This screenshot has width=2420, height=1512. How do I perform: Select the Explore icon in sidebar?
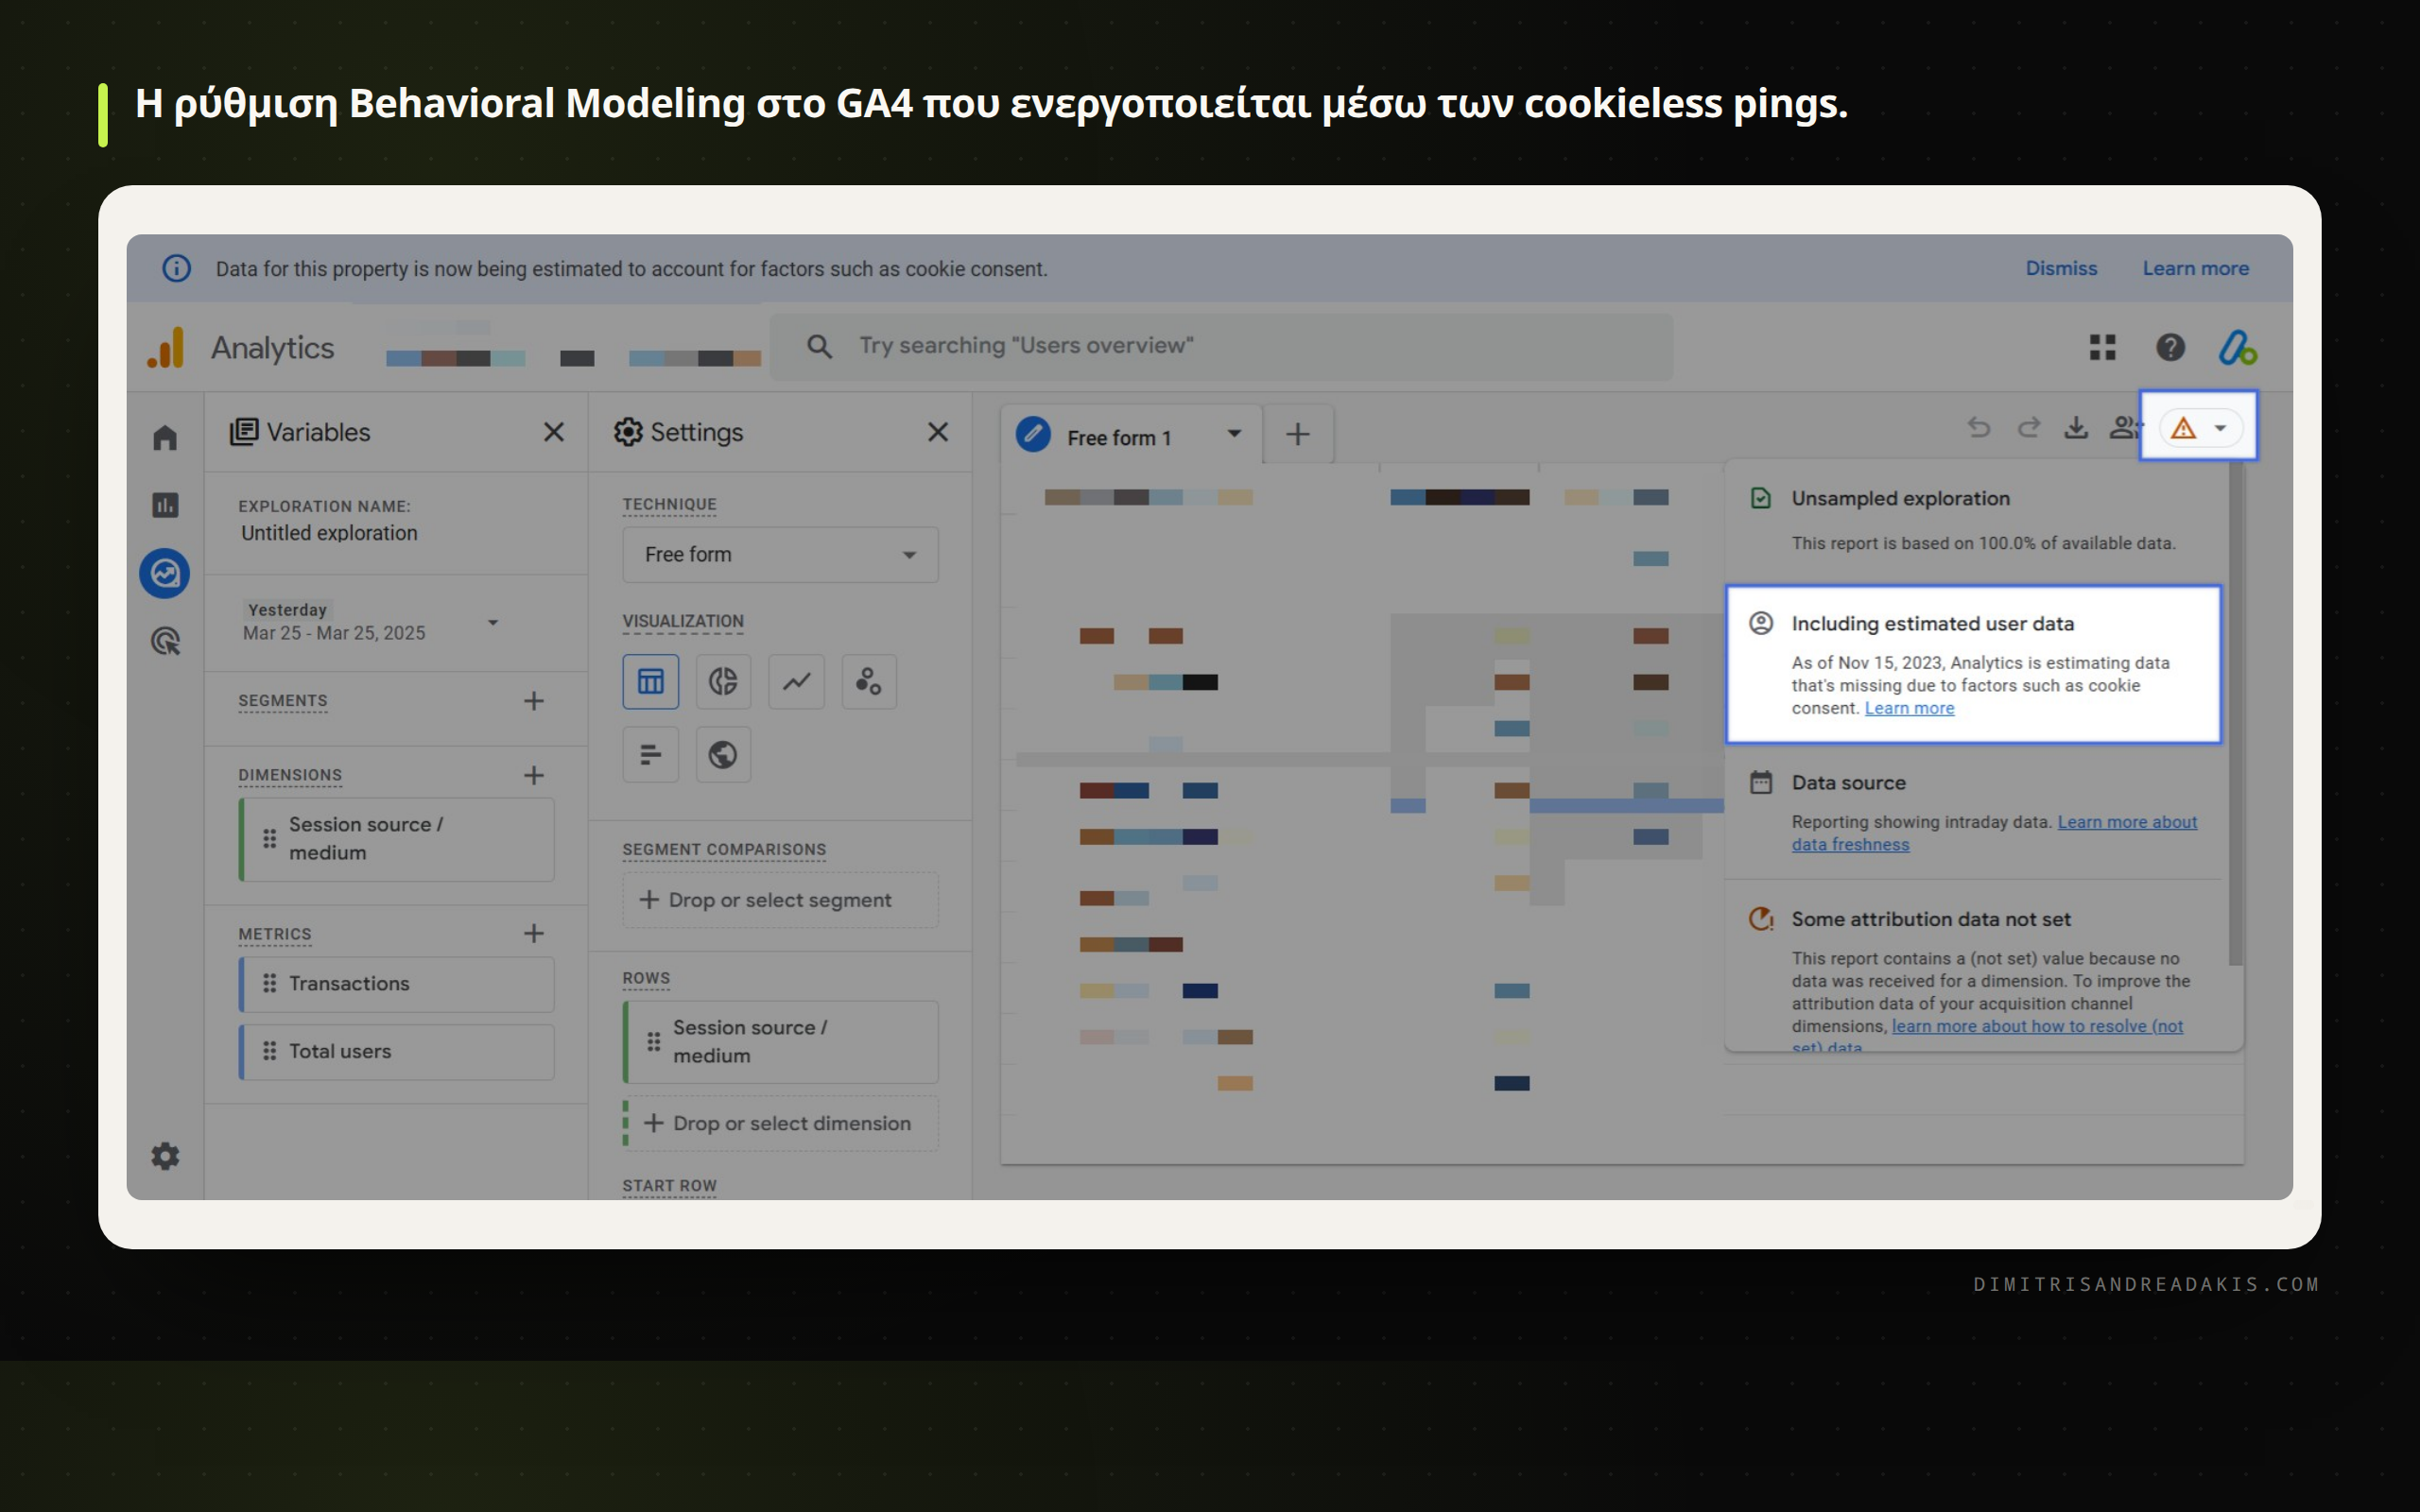(x=165, y=573)
